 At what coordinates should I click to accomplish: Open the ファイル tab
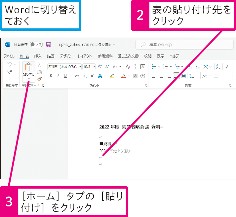(x=9, y=56)
